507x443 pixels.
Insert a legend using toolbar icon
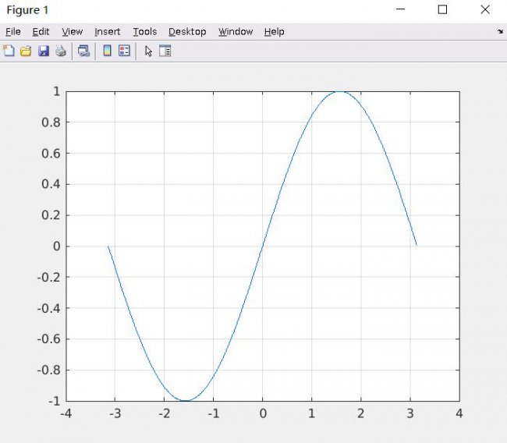(124, 51)
